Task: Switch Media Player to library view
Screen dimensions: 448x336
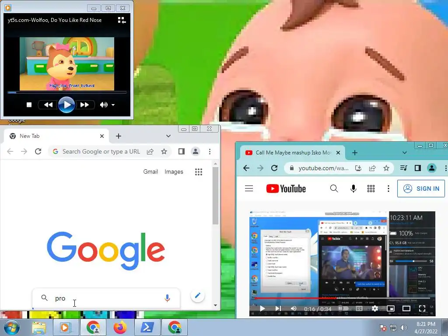Action: (x=122, y=20)
